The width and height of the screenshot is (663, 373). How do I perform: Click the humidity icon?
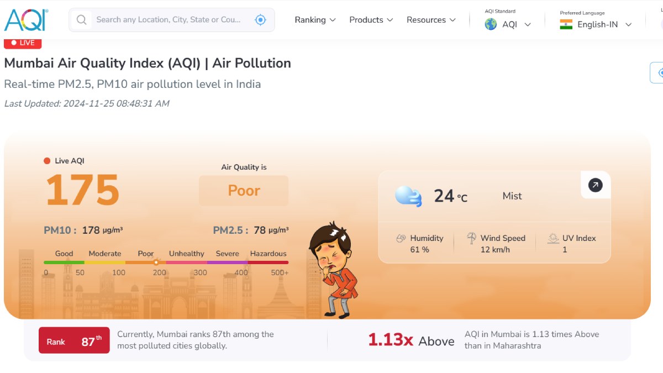(x=401, y=239)
